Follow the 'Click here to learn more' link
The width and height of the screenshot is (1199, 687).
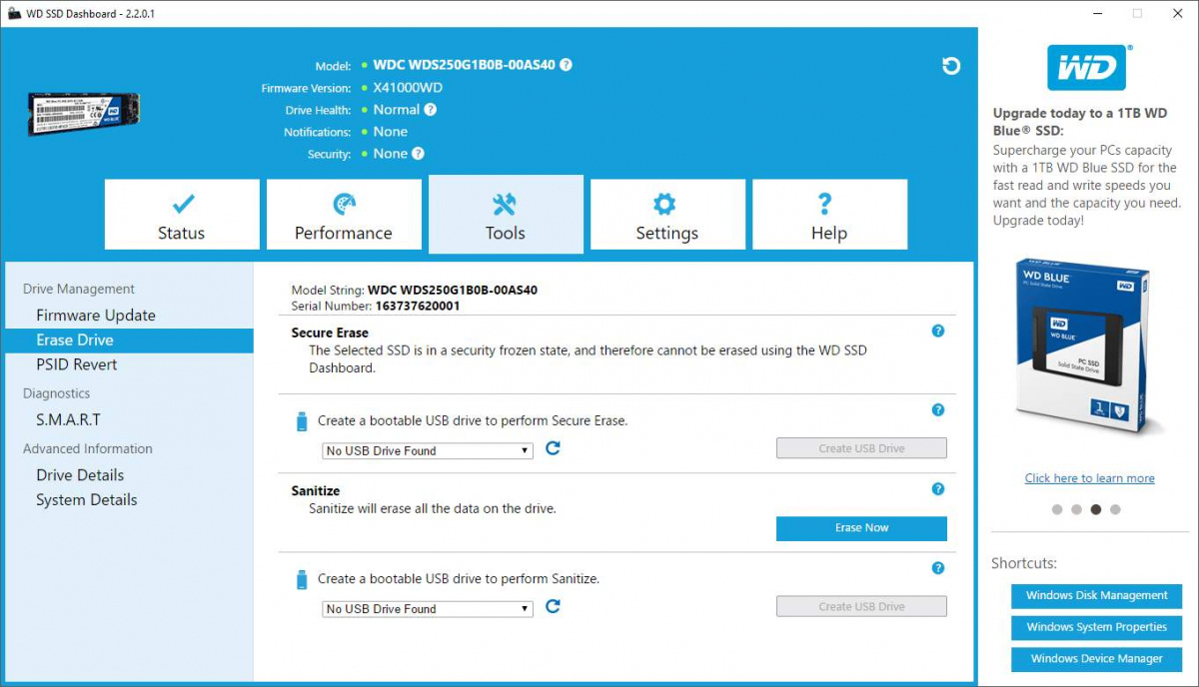1089,478
